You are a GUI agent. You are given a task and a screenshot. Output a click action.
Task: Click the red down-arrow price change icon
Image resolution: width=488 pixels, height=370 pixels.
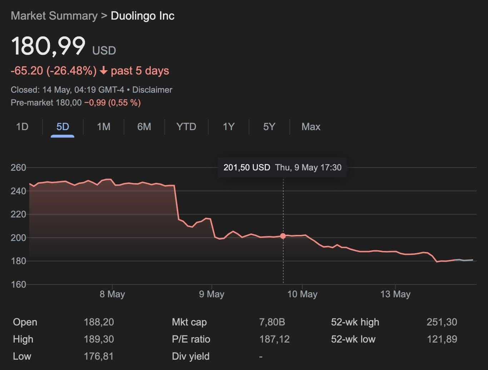pos(104,71)
